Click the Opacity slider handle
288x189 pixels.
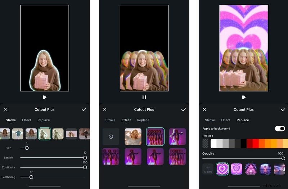pyautogui.click(x=283, y=158)
